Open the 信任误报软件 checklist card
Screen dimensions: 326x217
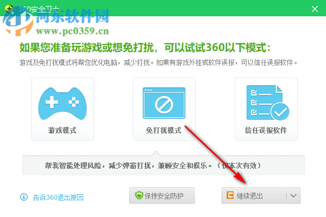266,109
